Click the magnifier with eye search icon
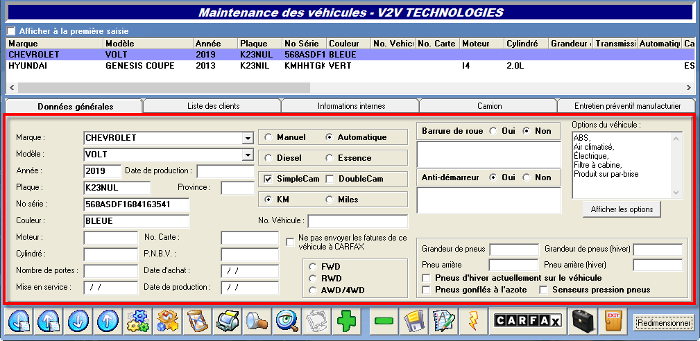This screenshot has height=341, width=700. [286, 320]
